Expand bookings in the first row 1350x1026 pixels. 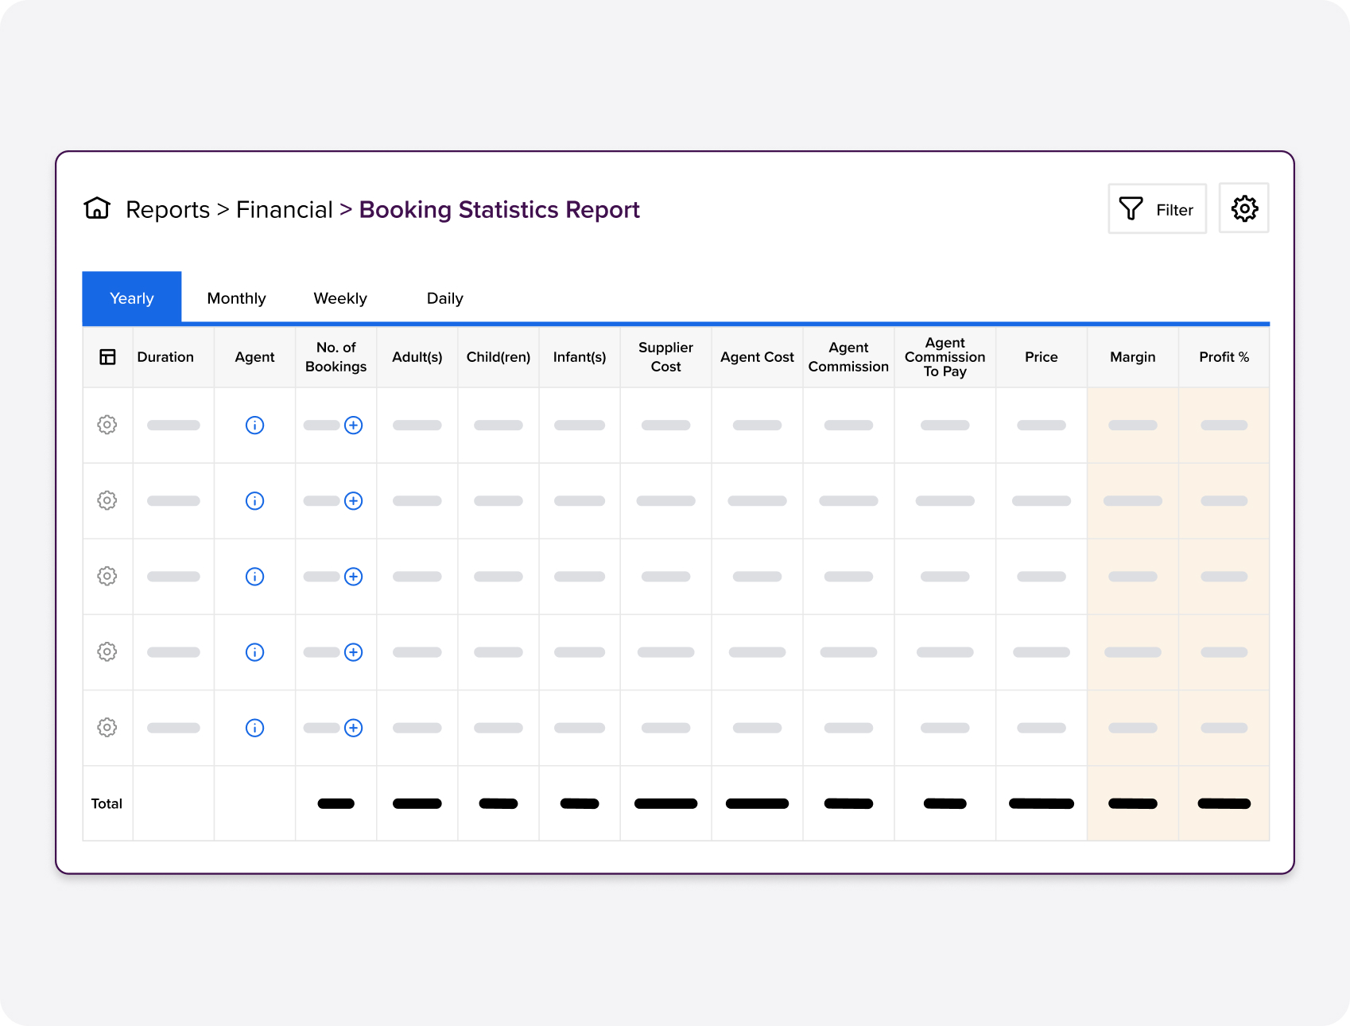point(354,426)
